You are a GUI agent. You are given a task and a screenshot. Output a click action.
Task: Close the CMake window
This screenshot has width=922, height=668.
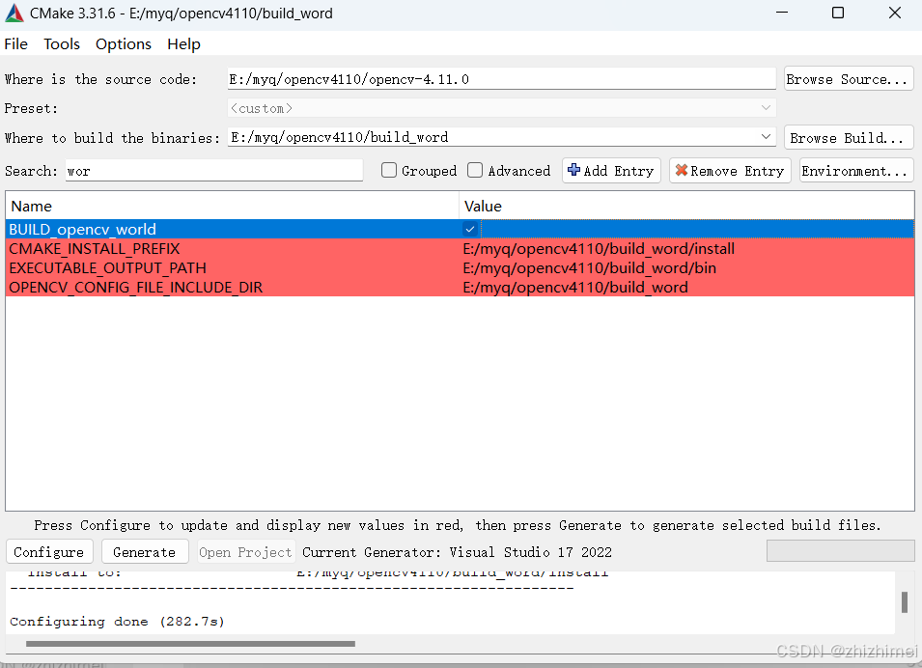pos(894,13)
